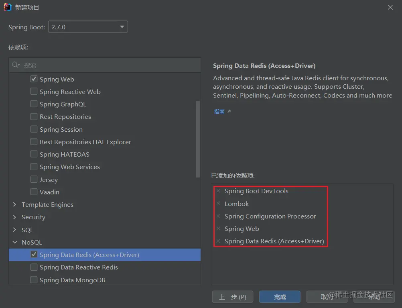Check the Jersey dependency box
The image size is (402, 308).
pos(34,179)
